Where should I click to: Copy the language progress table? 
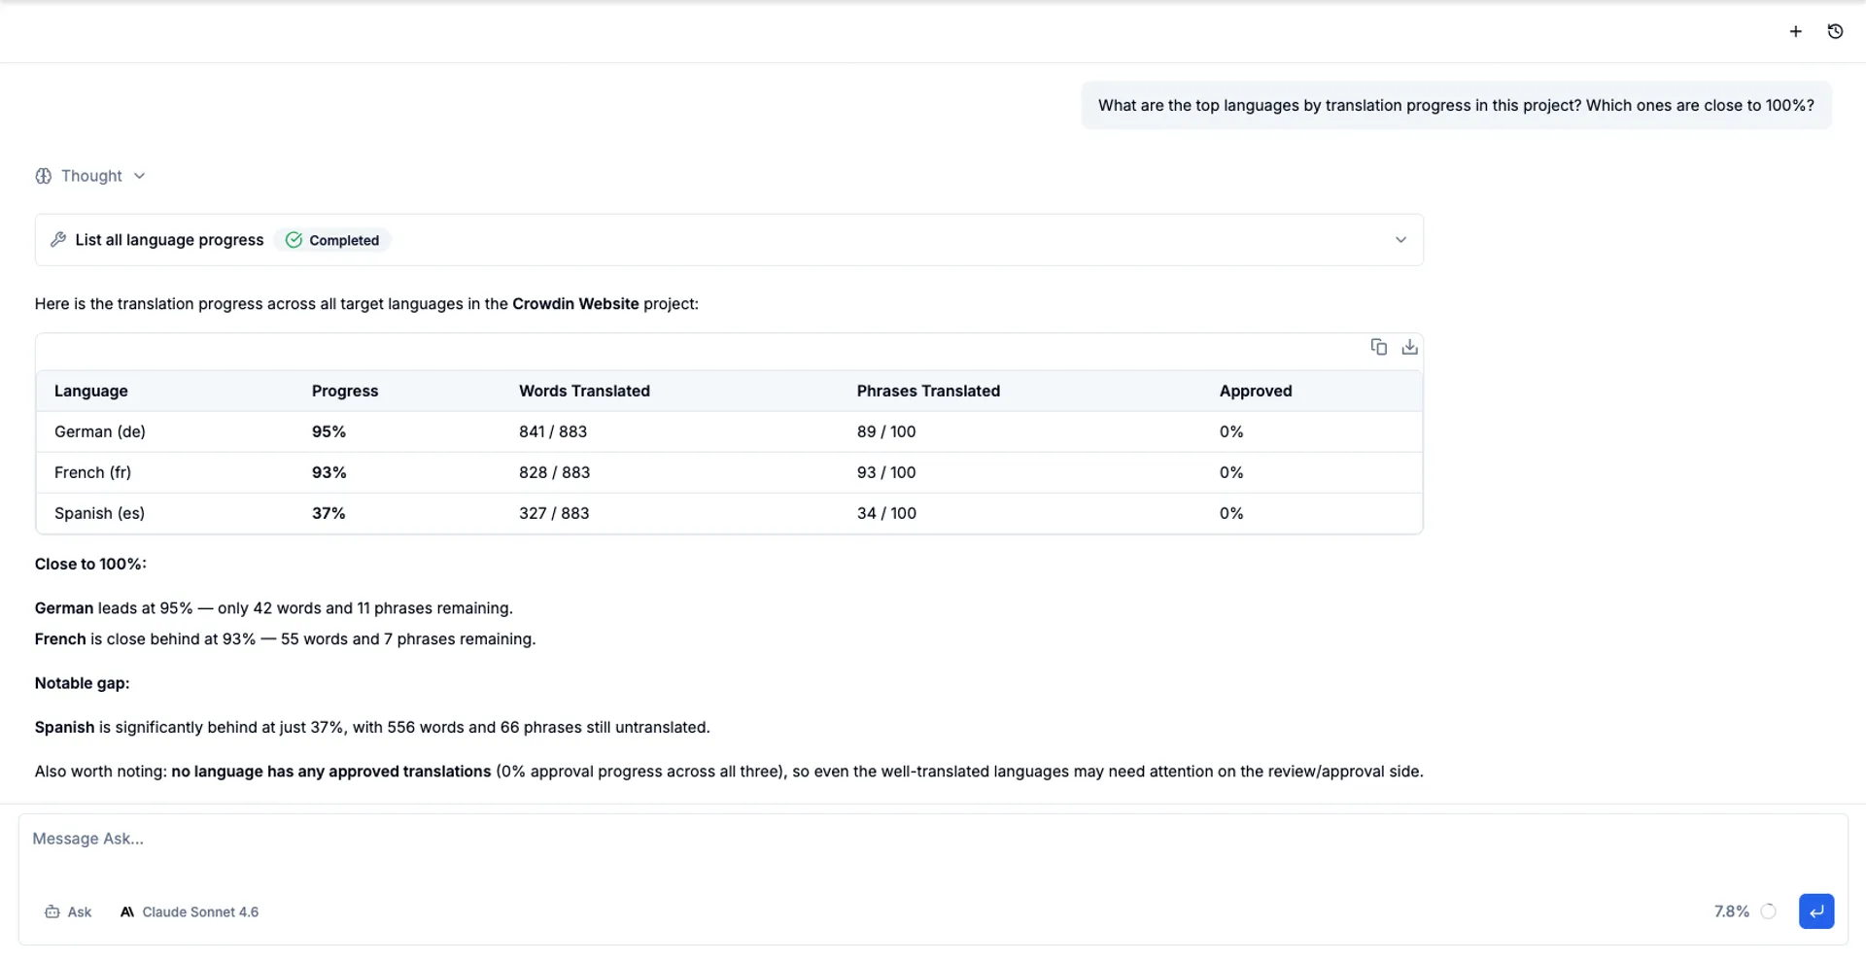pos(1378,347)
